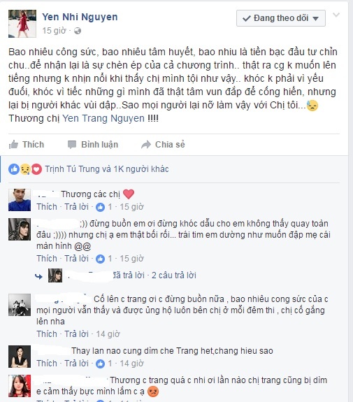The width and height of the screenshot is (353, 402).
Task: Click Yen Nhi Nguyen's profile picture thumbnail
Action: pos(22,24)
